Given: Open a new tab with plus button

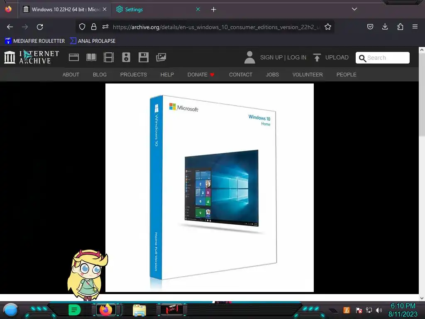Looking at the screenshot, I should 214,10.
